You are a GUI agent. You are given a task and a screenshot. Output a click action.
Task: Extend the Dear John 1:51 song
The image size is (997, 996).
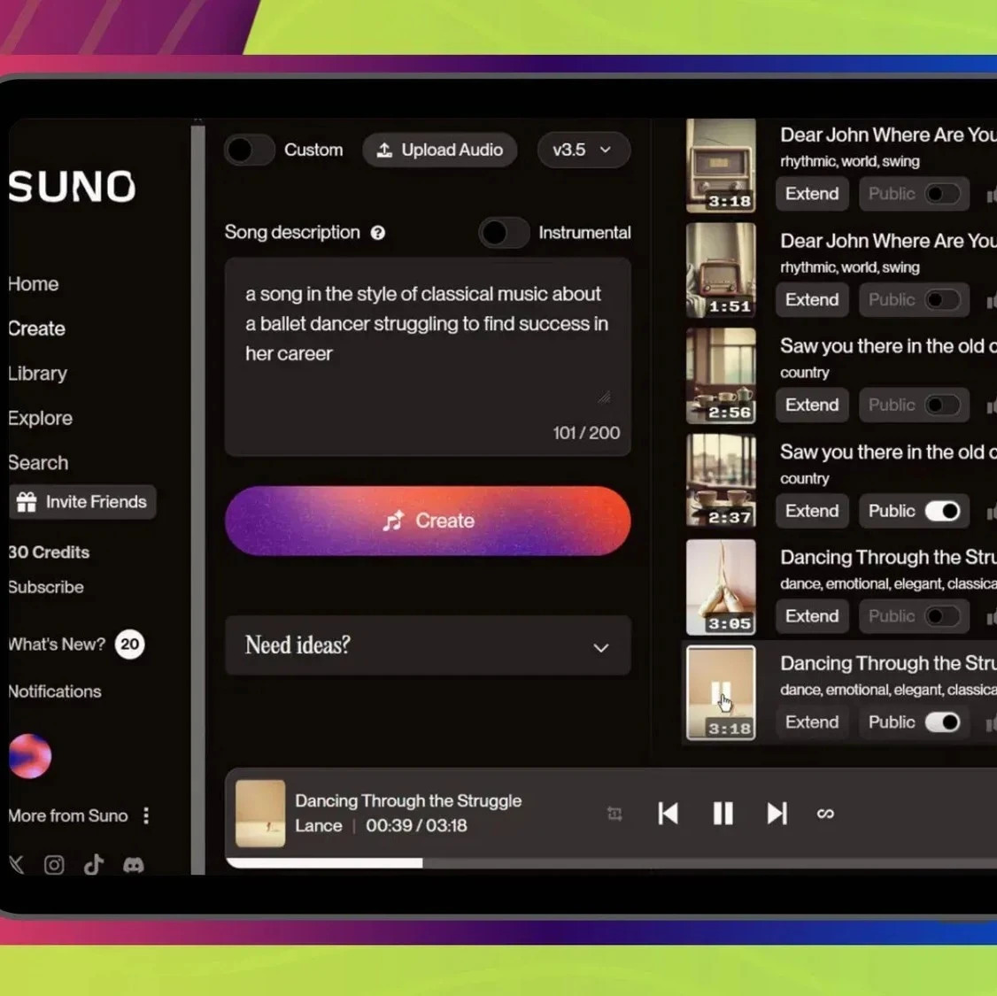click(x=812, y=300)
